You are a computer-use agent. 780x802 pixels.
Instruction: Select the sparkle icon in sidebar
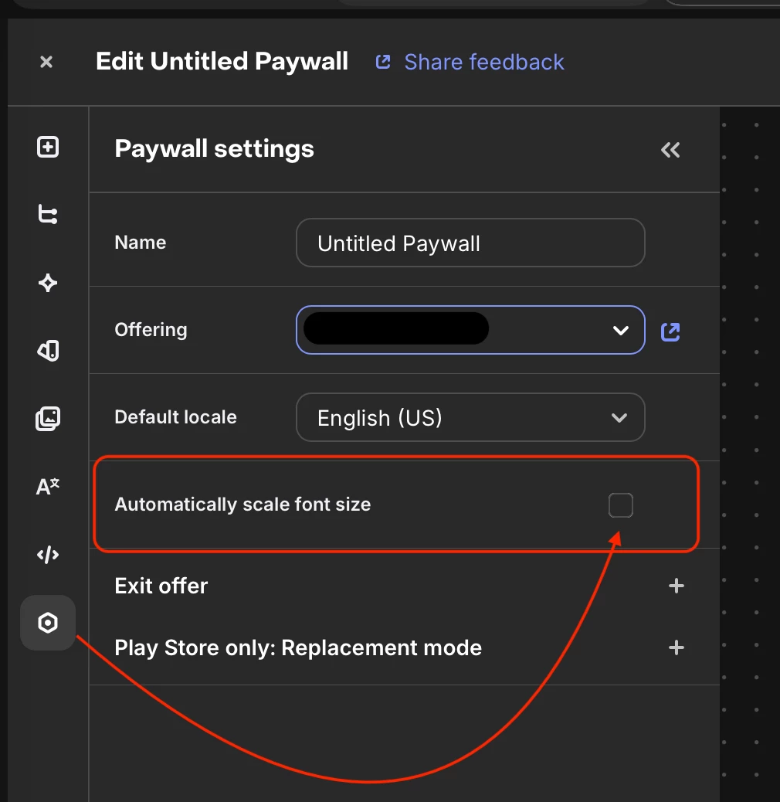click(x=48, y=283)
